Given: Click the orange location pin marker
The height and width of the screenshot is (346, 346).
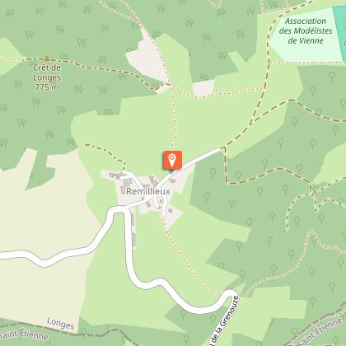Looking at the screenshot, I should pos(172,160).
